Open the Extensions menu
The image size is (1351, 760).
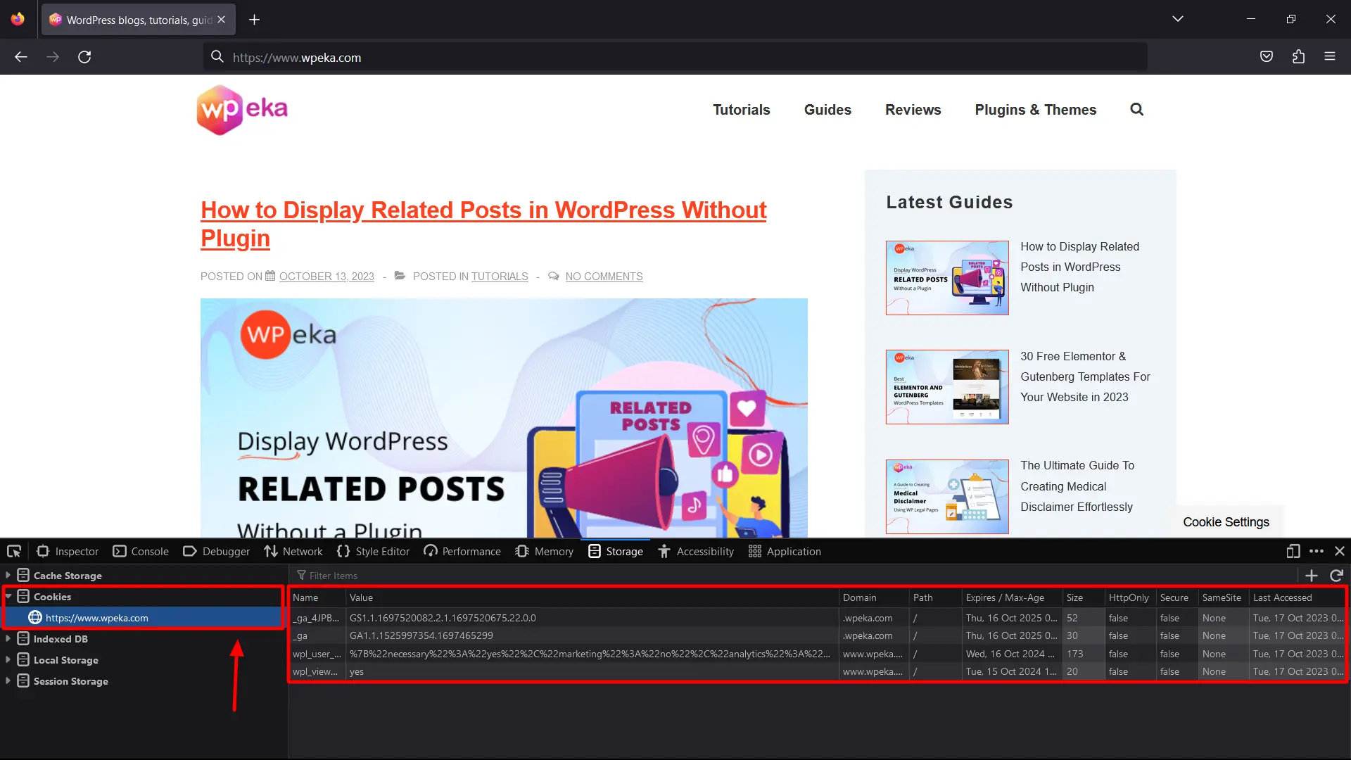1298,57
